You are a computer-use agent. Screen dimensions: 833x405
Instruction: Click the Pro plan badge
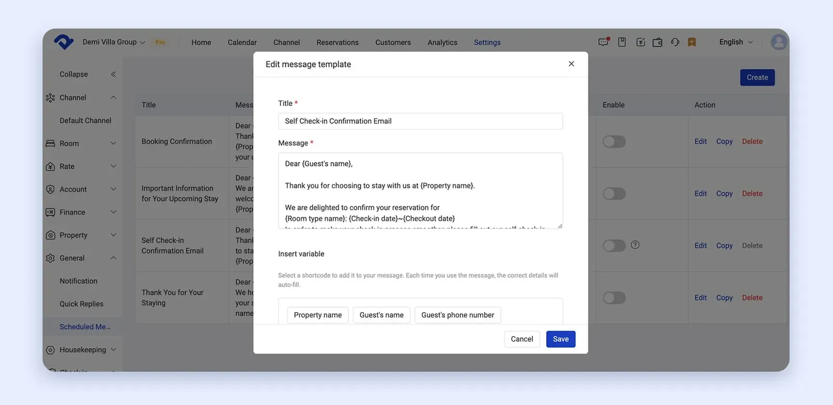160,42
